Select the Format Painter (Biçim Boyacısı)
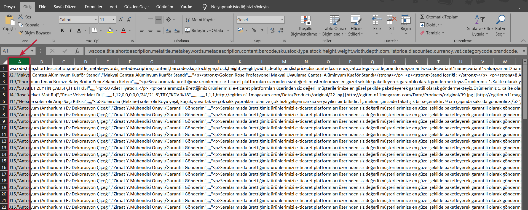 point(35,33)
